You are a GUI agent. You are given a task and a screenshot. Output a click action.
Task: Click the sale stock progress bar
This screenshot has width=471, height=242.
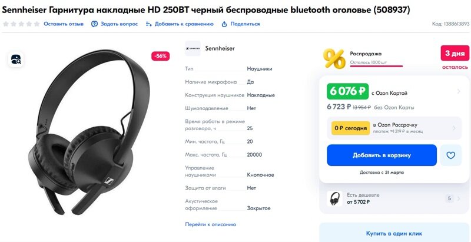pos(376,67)
